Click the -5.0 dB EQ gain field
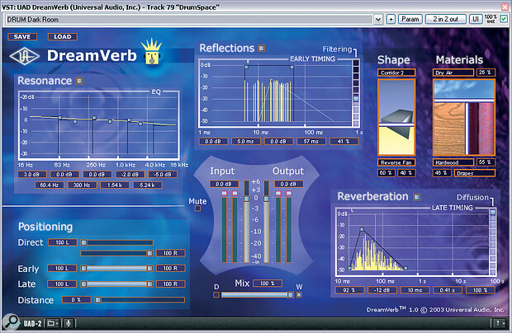 coord(163,174)
